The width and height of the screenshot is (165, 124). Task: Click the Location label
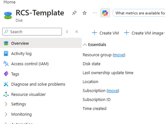(90, 82)
